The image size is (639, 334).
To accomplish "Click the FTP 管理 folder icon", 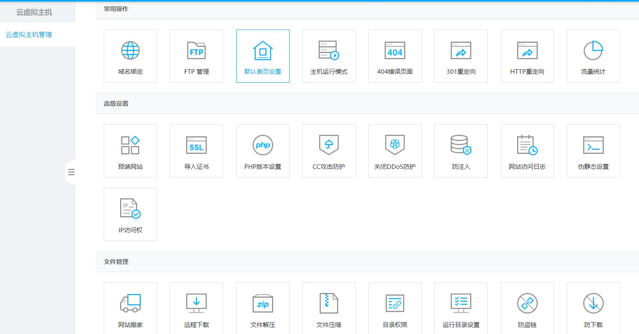I will [x=196, y=51].
